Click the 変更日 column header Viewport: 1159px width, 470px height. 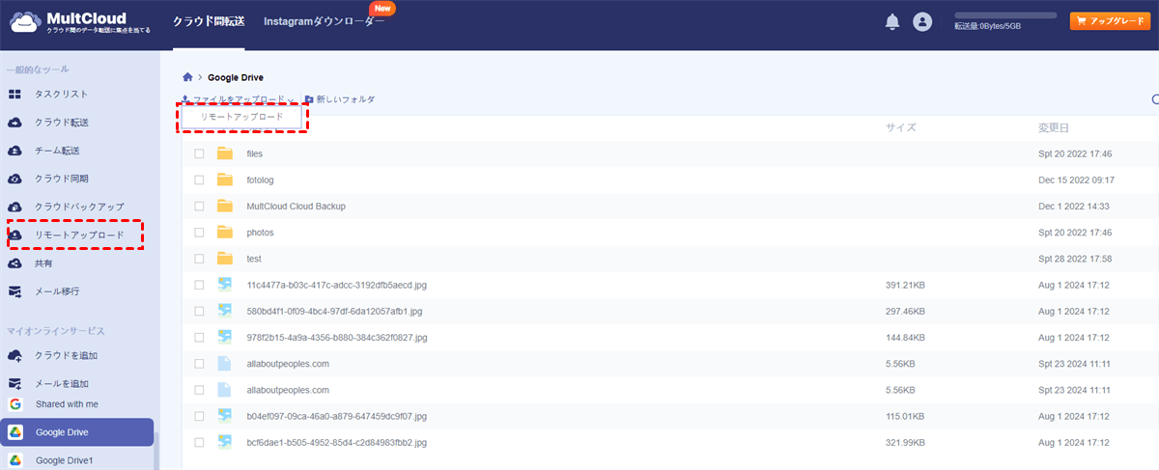click(1053, 127)
